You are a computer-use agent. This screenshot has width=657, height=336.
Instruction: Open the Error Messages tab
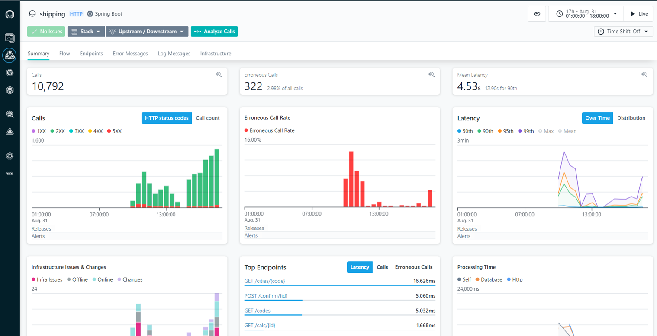coord(130,54)
